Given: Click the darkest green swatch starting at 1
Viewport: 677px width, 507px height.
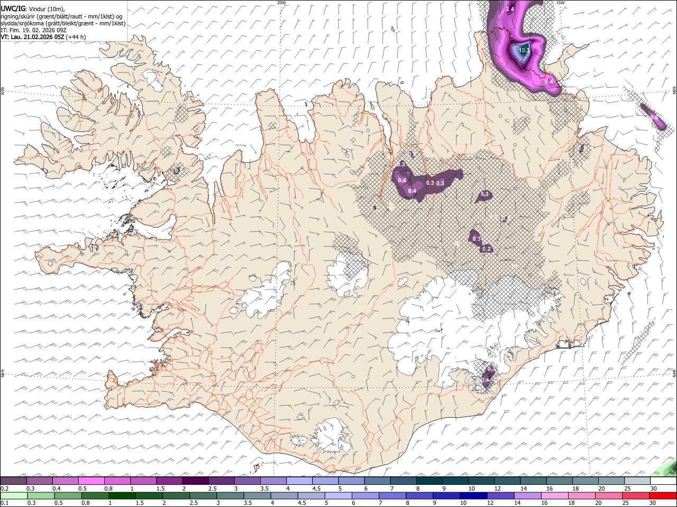Looking at the screenshot, I should [x=122, y=495].
